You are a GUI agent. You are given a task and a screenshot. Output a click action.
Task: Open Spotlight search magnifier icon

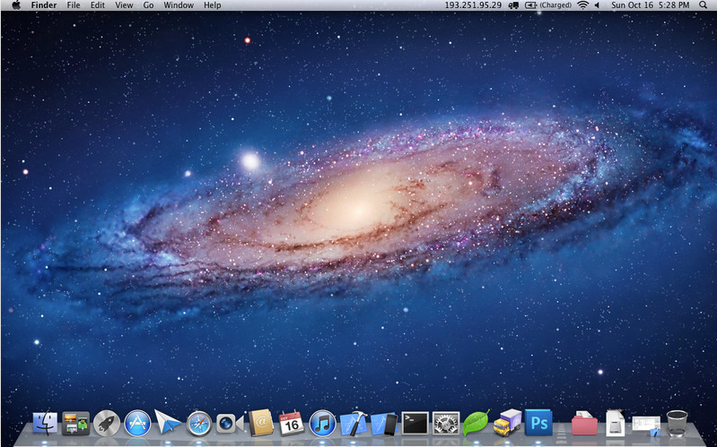tap(703, 5)
